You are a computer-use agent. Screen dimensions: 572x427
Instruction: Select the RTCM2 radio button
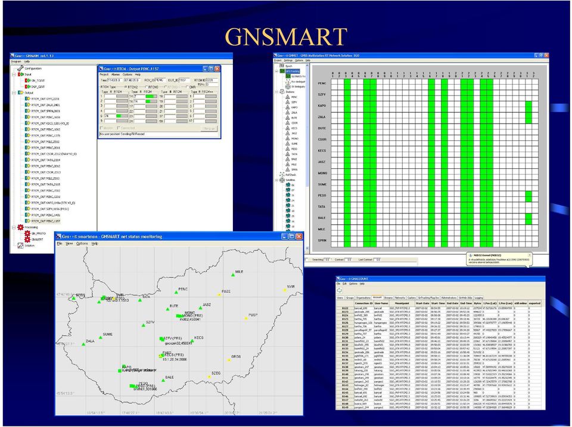click(x=126, y=87)
